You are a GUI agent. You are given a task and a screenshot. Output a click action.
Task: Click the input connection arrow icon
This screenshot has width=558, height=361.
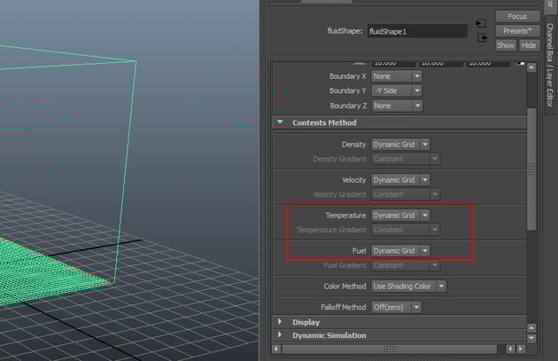(x=481, y=23)
